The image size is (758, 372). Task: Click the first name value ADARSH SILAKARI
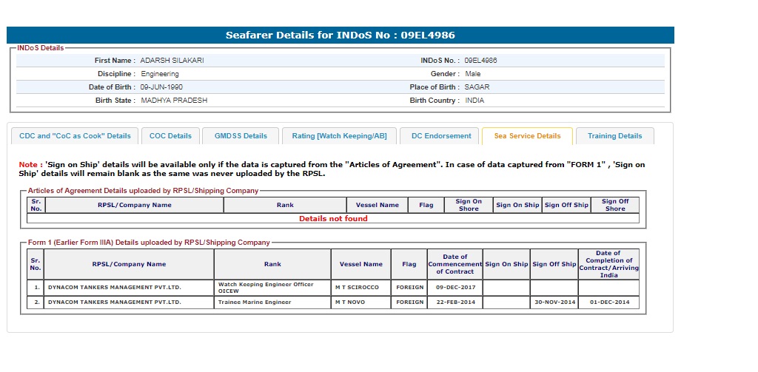172,61
